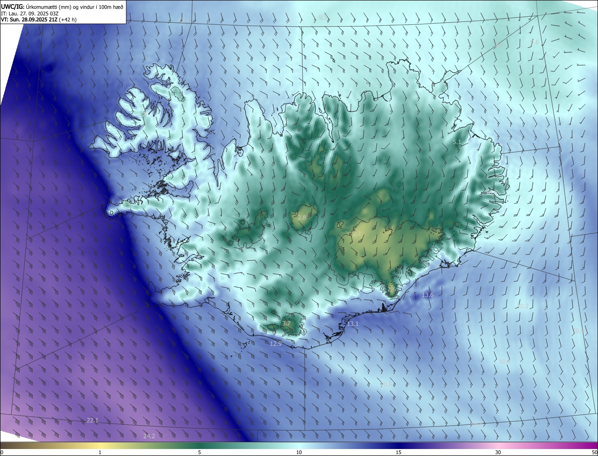Select the initial time line 'IT: Lau. 27. 09. 2025 03Z'
This screenshot has height=456, width=598.
(29, 13)
